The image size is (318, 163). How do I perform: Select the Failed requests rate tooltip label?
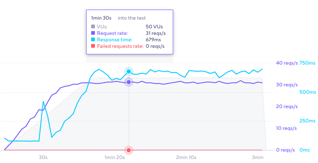(x=120, y=46)
